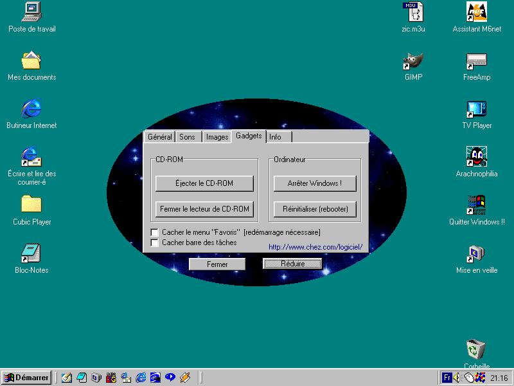Screen dimensions: 514x386
Task: Open the Mes documents folder icon
Action: (x=31, y=60)
